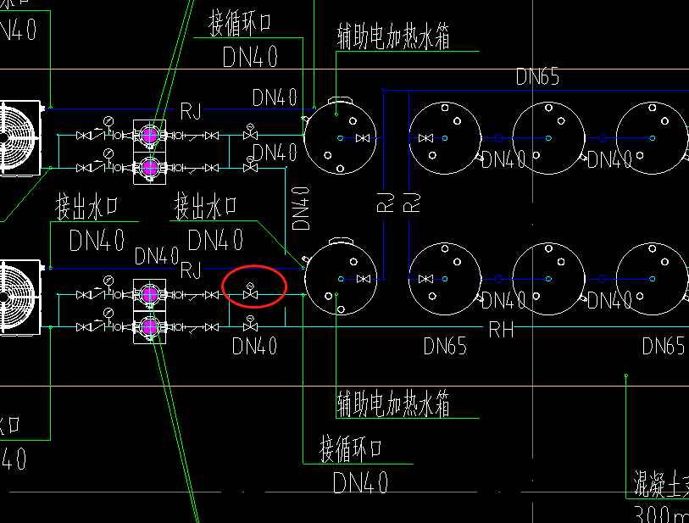Select the bottom 辅助电加热水箱 label
Image resolution: width=689 pixels, height=523 pixels.
396,402
